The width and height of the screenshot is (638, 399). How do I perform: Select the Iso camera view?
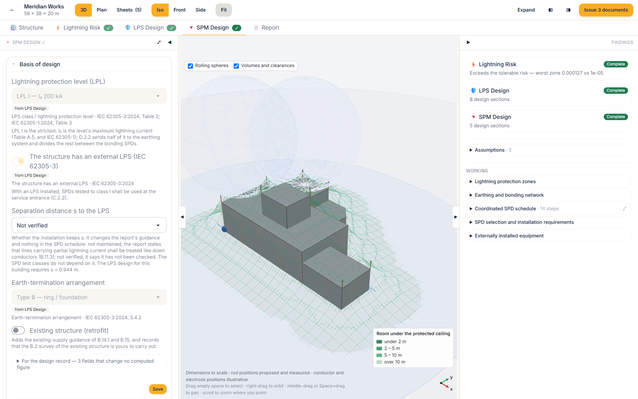point(160,10)
